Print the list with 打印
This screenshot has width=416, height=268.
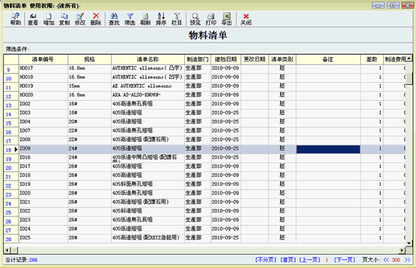[211, 19]
